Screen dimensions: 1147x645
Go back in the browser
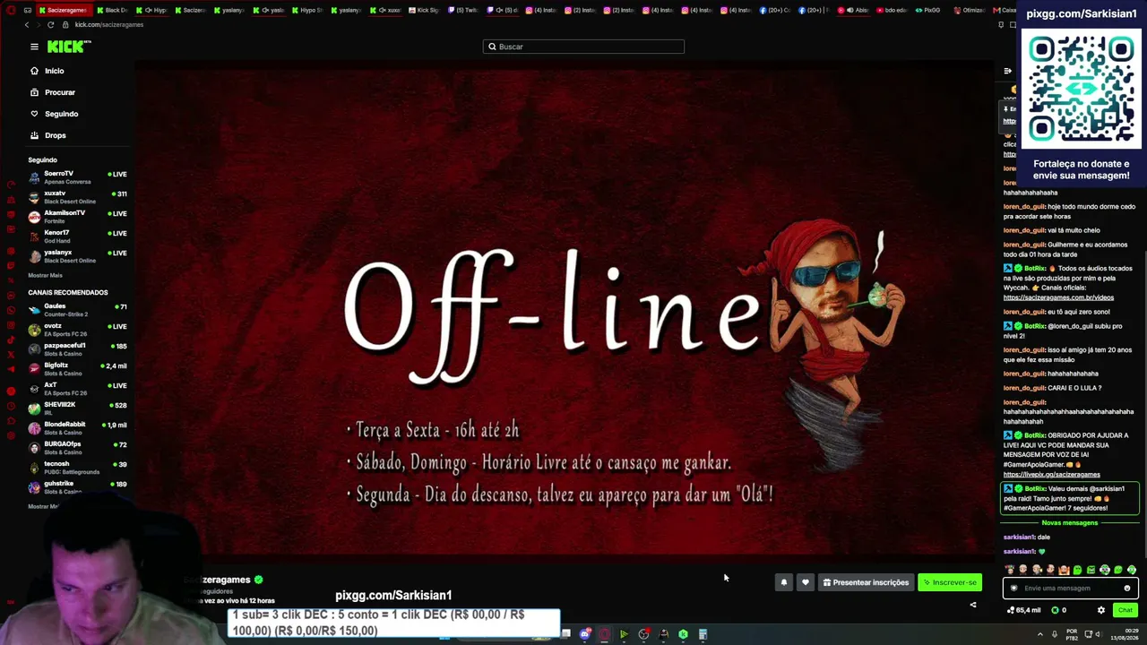click(27, 24)
